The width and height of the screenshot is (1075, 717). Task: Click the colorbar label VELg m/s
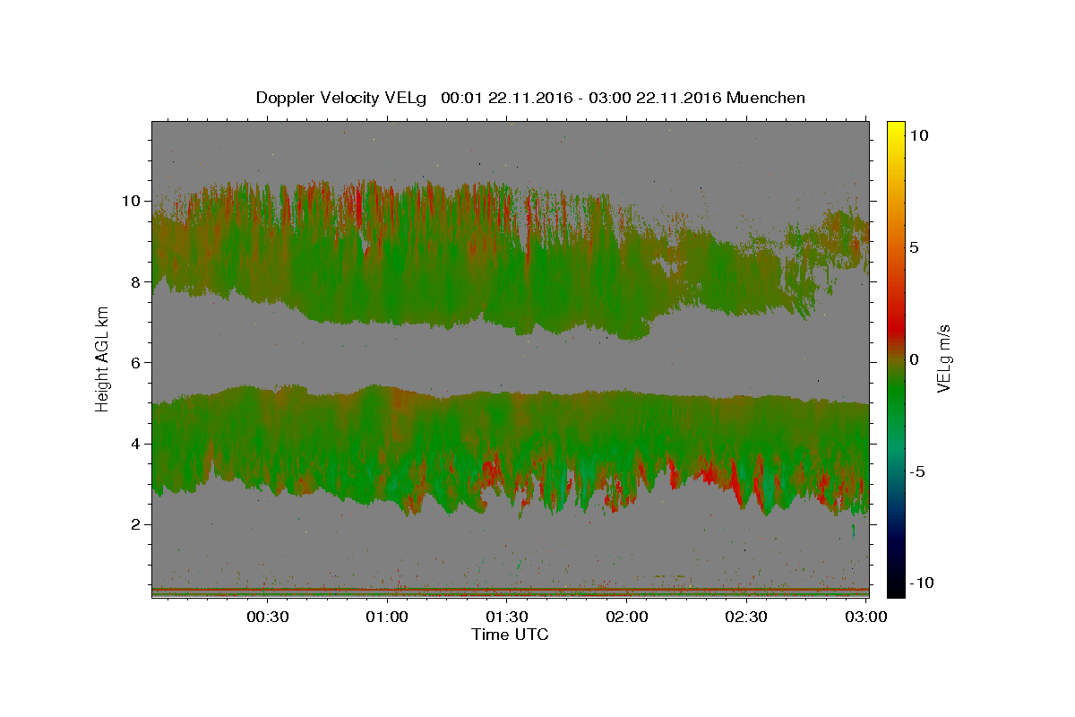coord(943,358)
